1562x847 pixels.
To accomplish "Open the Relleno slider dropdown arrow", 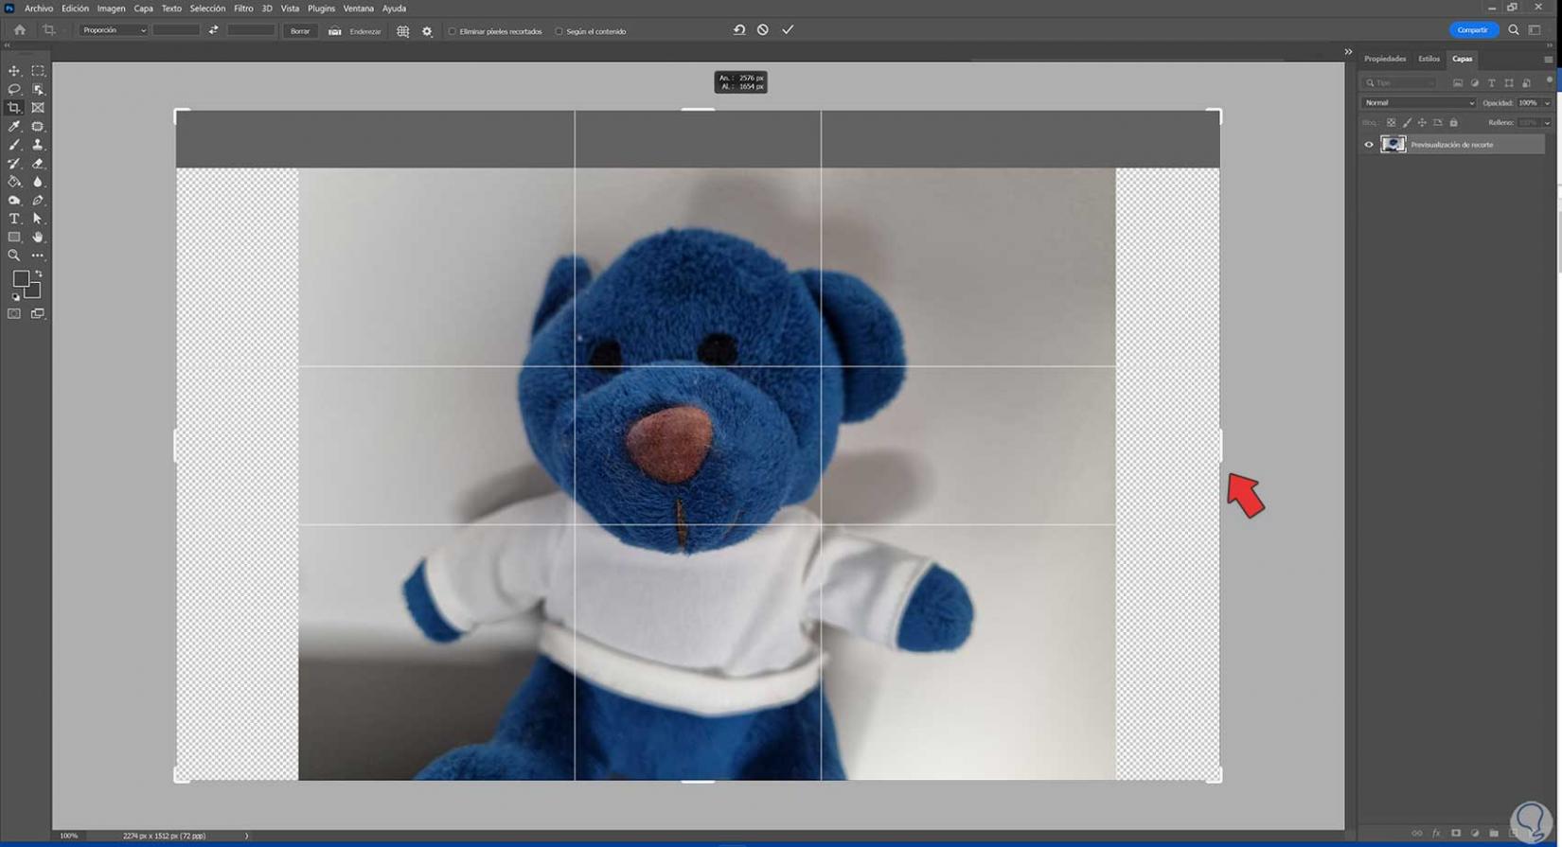I will point(1547,123).
